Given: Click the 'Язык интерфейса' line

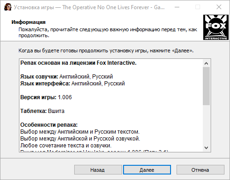Looking at the screenshot, I should tap(72, 84).
